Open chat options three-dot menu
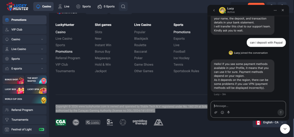Screen dimensions: 294x137 [275, 10]
